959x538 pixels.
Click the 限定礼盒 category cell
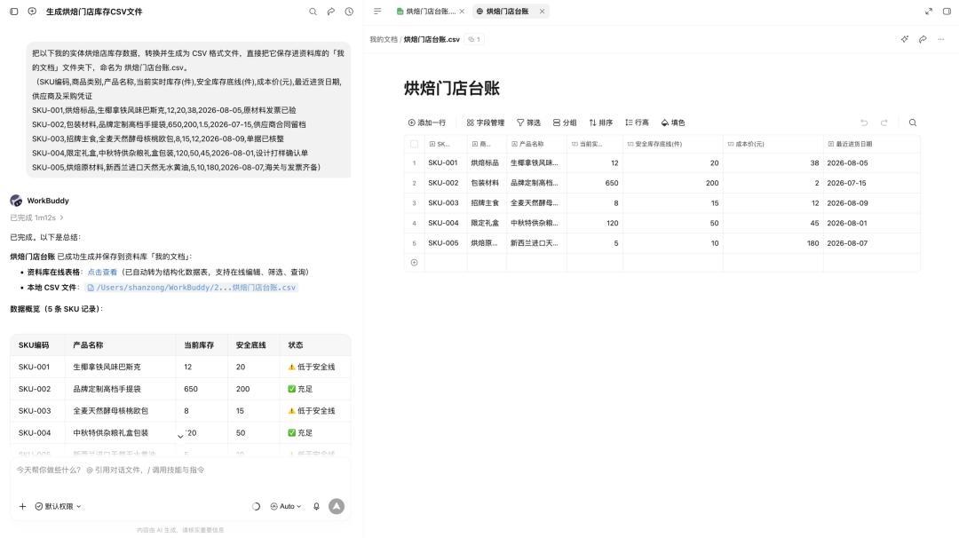pos(487,223)
